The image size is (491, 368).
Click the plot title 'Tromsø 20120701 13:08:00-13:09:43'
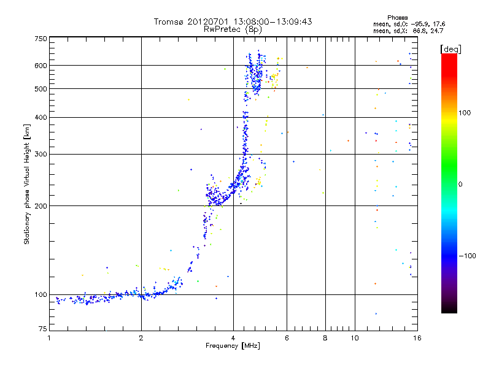(233, 21)
